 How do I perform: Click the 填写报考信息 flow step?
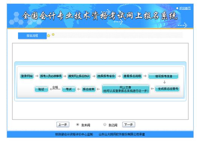[x=163, y=76]
